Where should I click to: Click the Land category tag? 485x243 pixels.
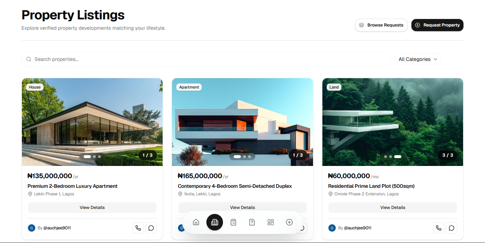pos(334,87)
